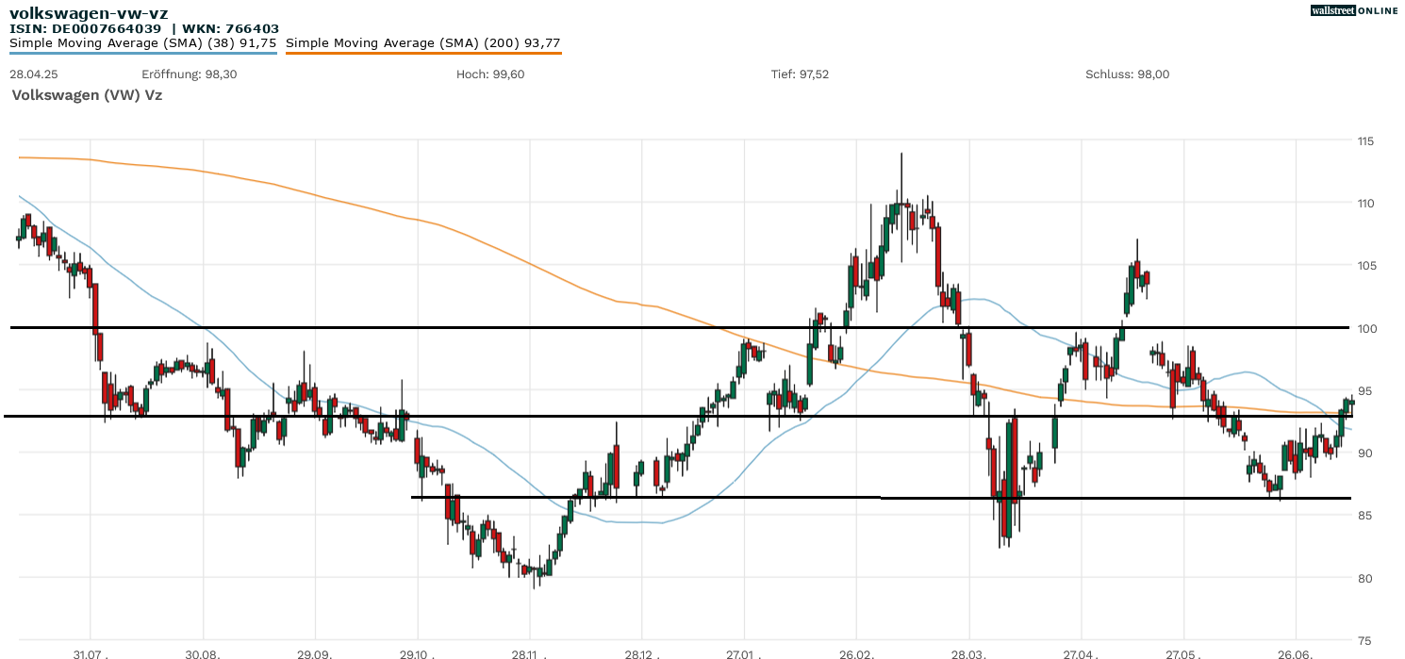Click the WKN 766403 text
The width and height of the screenshot is (1405, 659).
pyautogui.click(x=232, y=28)
